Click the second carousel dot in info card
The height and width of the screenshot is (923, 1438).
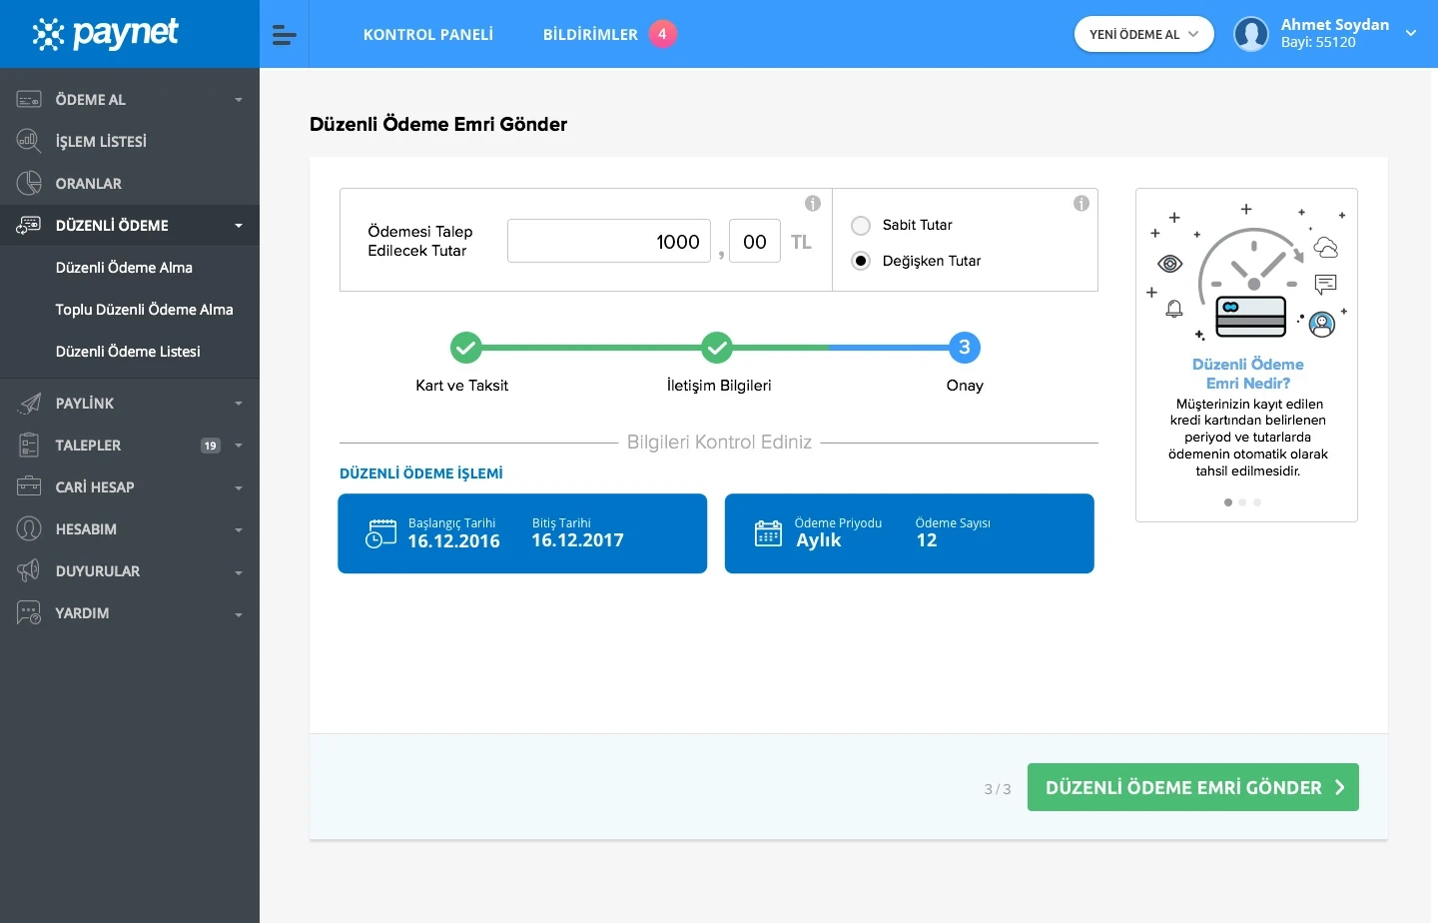(1242, 502)
